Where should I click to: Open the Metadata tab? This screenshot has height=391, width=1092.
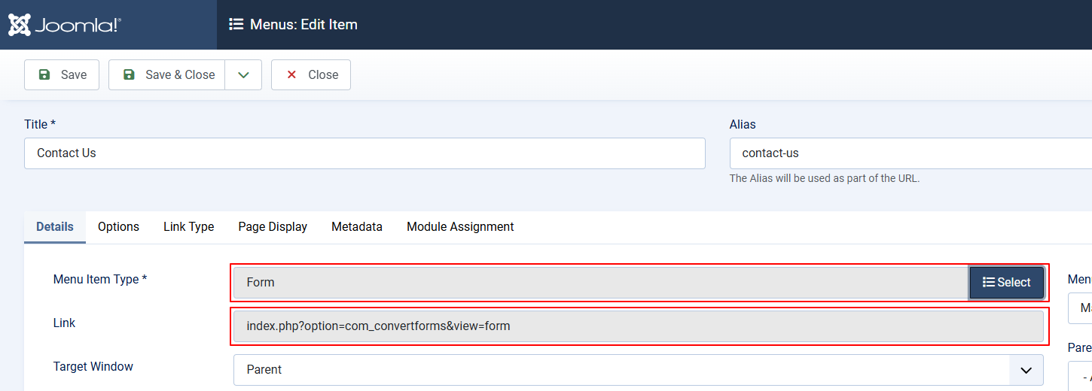pos(357,227)
